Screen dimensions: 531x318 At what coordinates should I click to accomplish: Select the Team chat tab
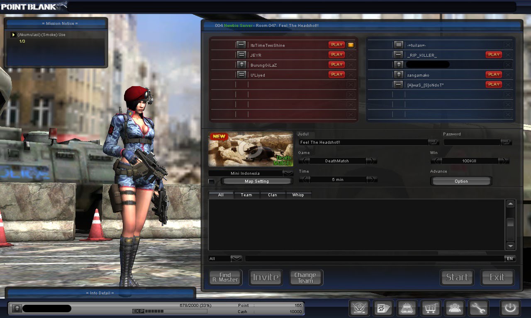coord(246,195)
